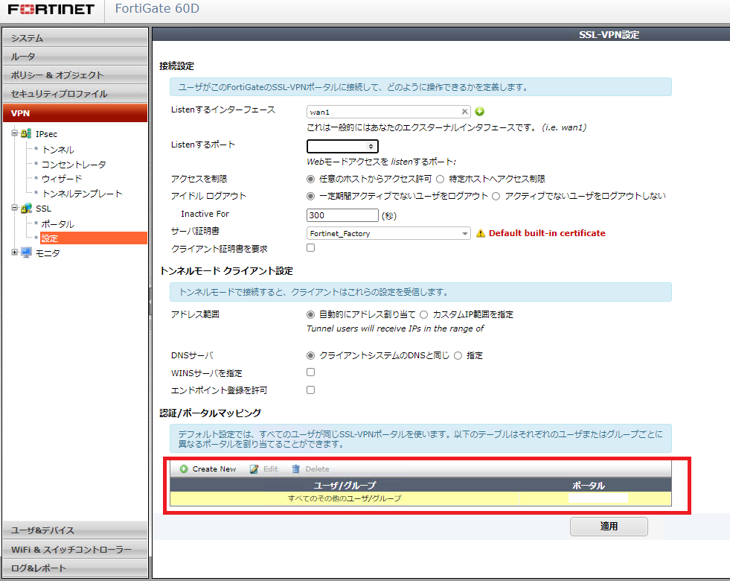
Task: Select カスタムIP範囲を指定 radio
Action: 423,314
